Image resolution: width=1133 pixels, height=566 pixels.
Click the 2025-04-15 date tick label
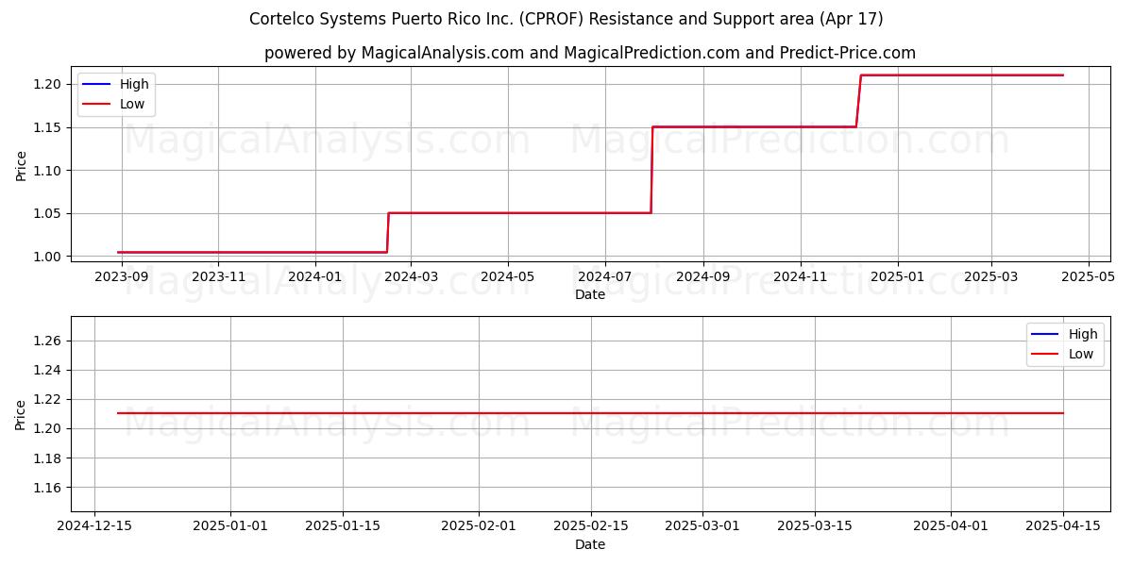pos(1064,526)
